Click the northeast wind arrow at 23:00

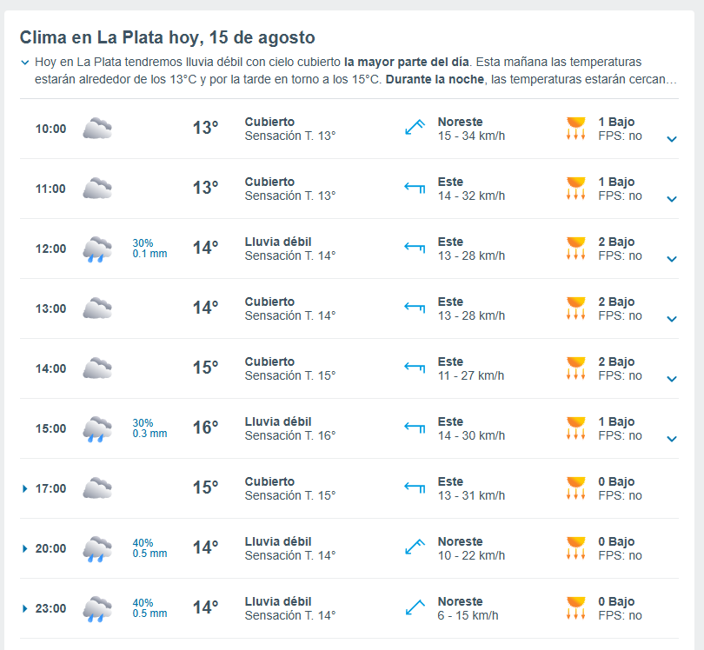click(415, 607)
